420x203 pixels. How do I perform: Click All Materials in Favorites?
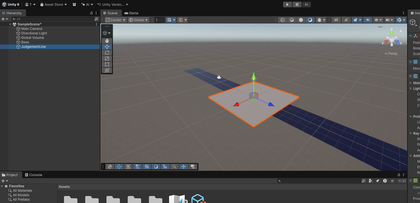[22, 191]
